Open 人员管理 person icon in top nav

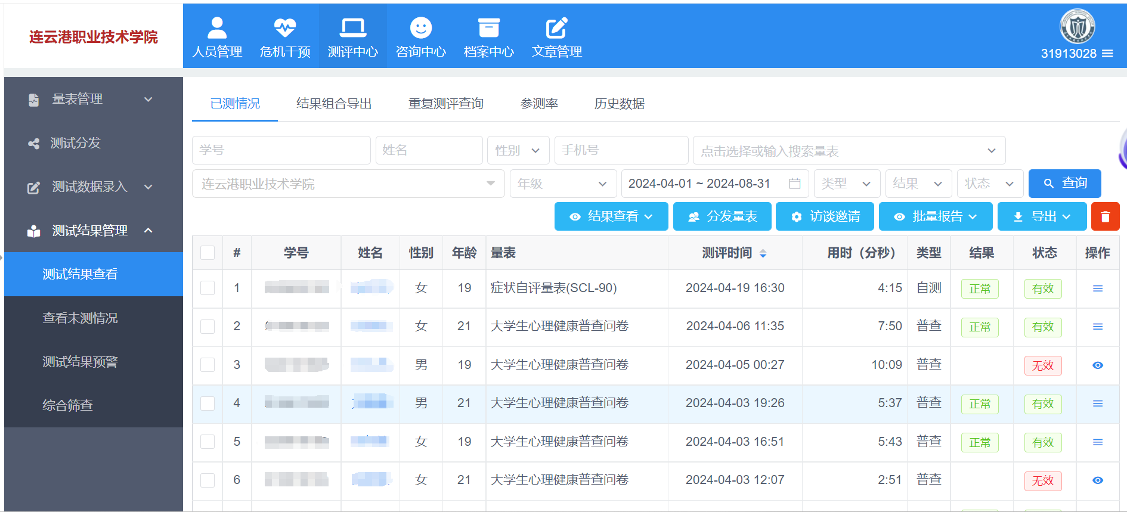[x=217, y=27]
